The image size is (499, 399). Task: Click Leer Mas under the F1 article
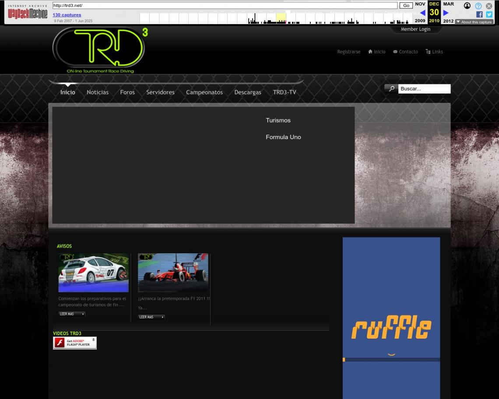click(151, 317)
